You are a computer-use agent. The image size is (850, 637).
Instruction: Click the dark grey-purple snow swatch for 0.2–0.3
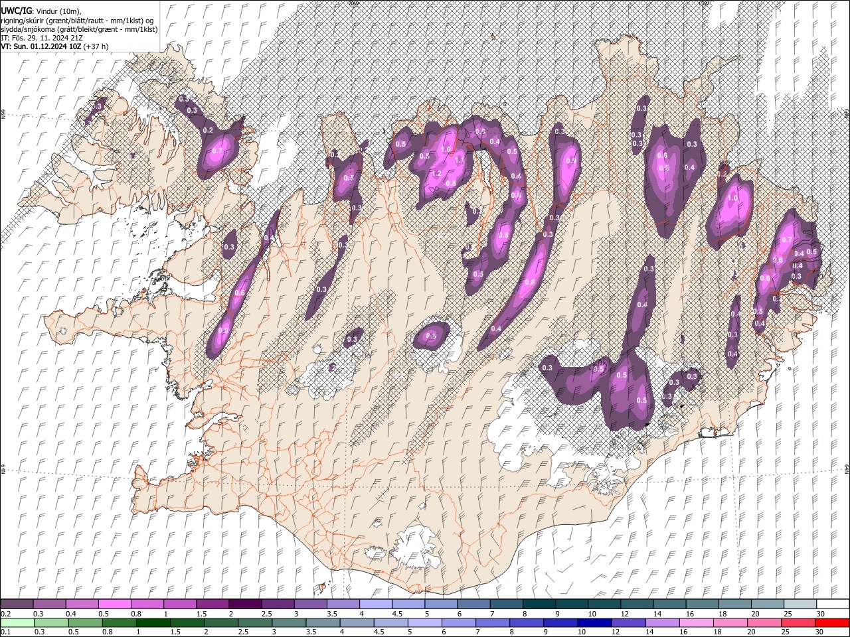(17, 604)
